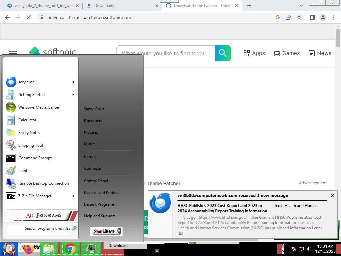This screenshot has width=341, height=256.
Task: Open Softonic hamburger menu
Action: coord(13,52)
